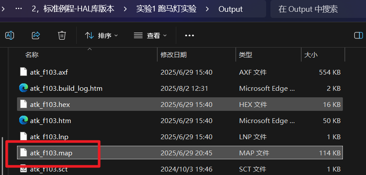Go to 2，标准例程-HAL库版本 breadcrumb
Image resolution: width=366 pixels, height=175 pixels.
73,9
